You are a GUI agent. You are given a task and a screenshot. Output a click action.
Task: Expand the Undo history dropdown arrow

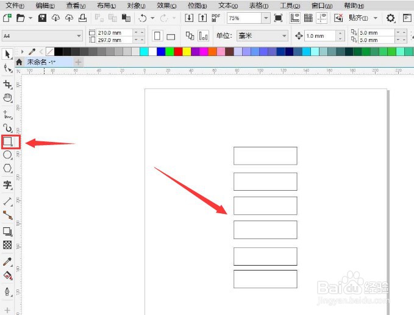[152, 18]
